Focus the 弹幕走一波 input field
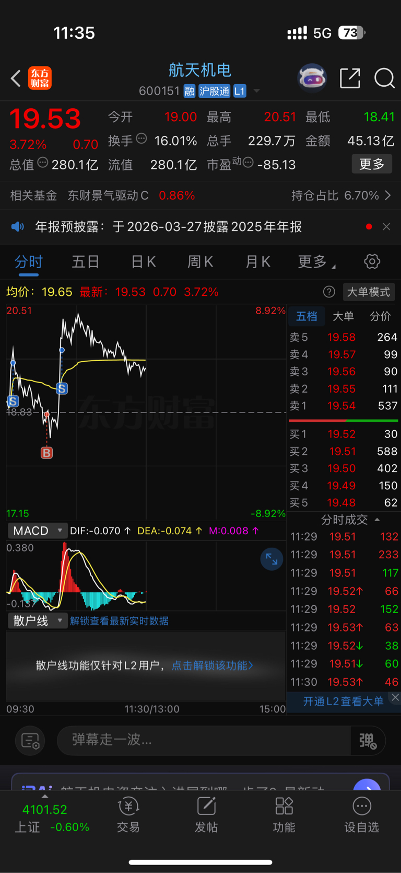This screenshot has height=873, width=401. pos(204,740)
